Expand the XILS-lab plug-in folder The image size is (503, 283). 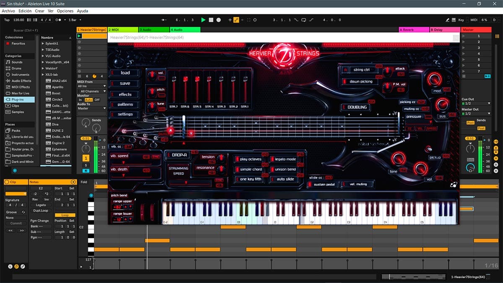(43, 75)
